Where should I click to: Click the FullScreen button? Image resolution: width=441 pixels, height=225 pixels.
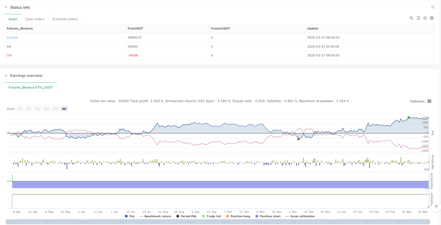tap(417, 101)
